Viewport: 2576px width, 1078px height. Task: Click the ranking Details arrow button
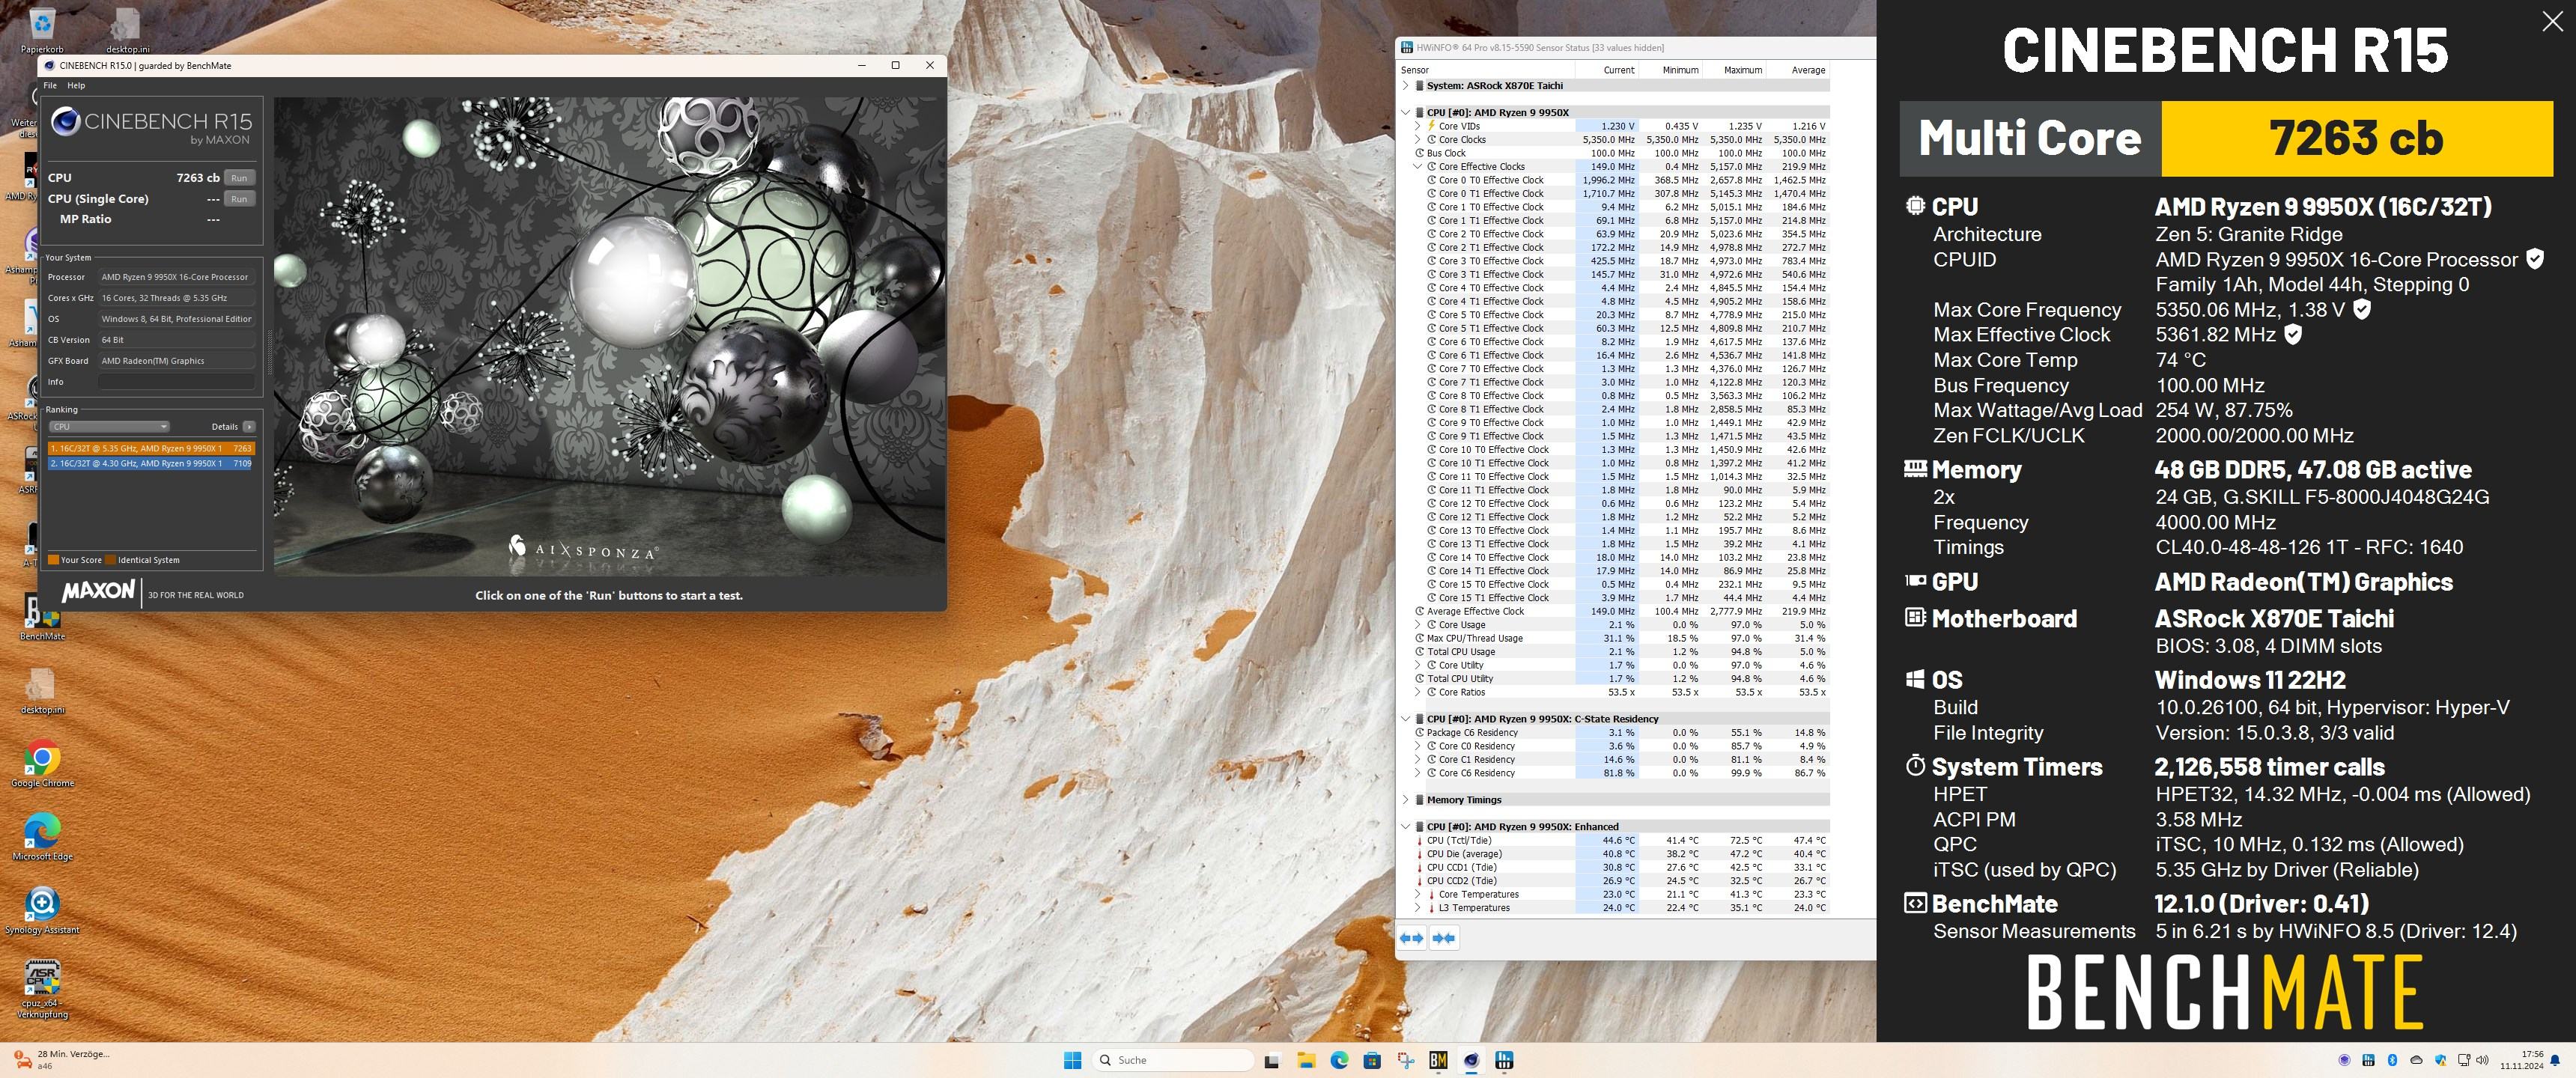tap(249, 427)
